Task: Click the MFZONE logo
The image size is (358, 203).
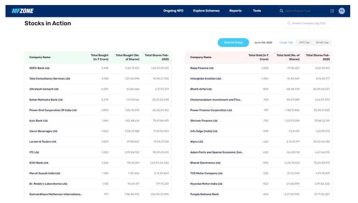Action: click(22, 11)
